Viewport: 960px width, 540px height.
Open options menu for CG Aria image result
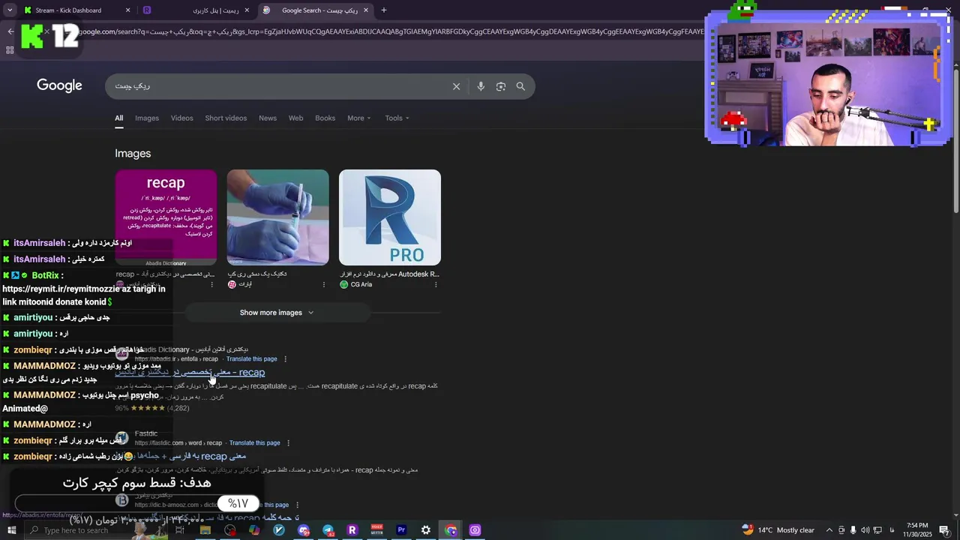click(436, 284)
